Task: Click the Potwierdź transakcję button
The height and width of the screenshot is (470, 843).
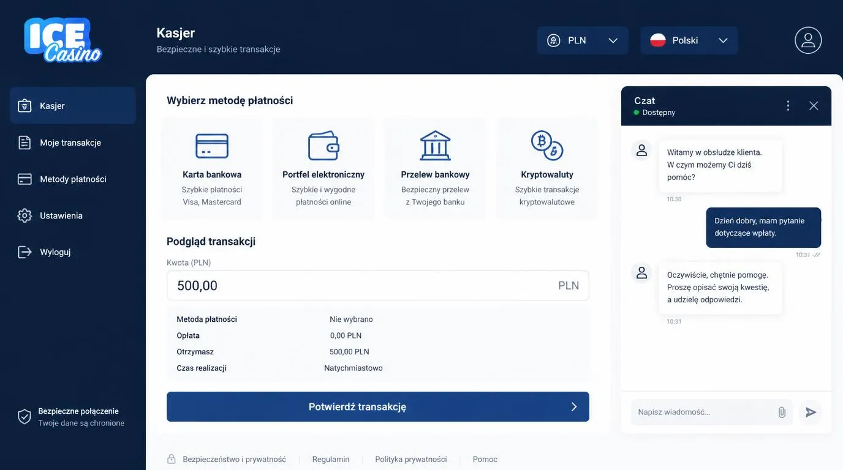Action: point(378,407)
